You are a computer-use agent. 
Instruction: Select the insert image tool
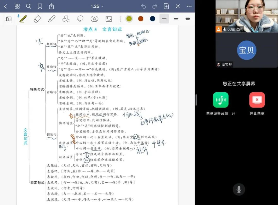click(109, 19)
